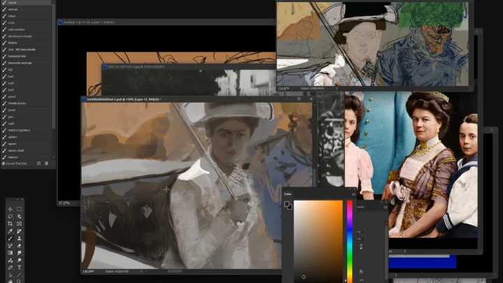
Task: Select the Gradient tool
Action: [10, 253]
